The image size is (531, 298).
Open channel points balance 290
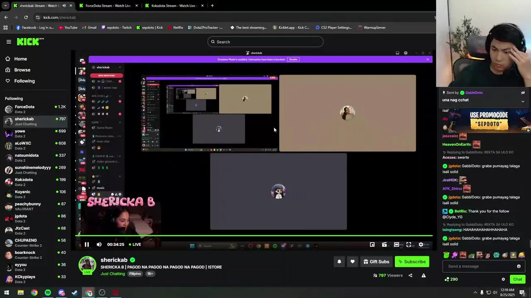451,279
